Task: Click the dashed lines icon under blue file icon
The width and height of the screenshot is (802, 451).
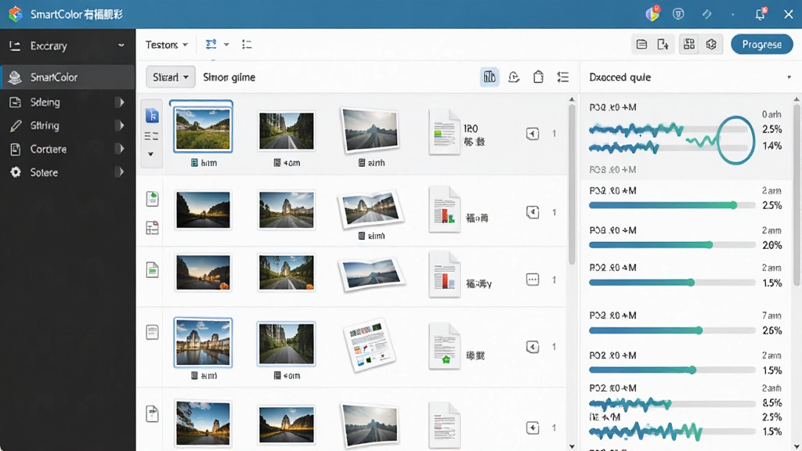Action: click(x=151, y=136)
